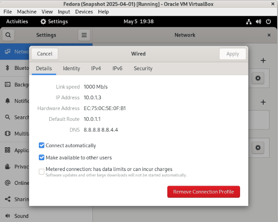Select the Notifications bell icon
This screenshot has width=278, height=222.
(x=8, y=101)
